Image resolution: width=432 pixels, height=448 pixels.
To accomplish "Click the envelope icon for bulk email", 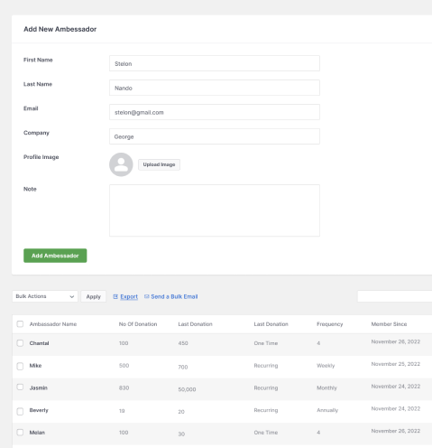I will [x=147, y=296].
